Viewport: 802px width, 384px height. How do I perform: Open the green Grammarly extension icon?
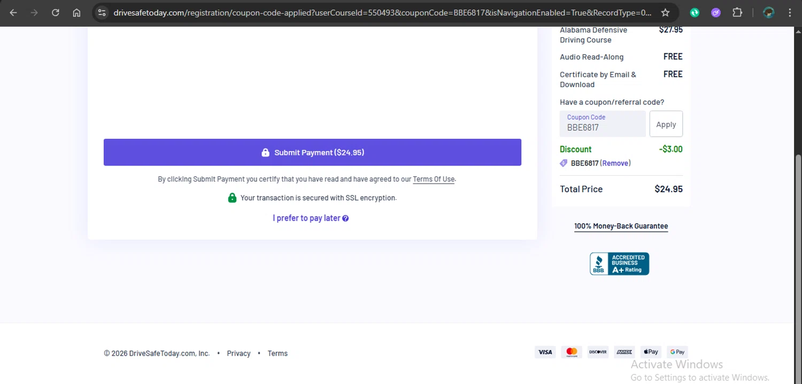pos(695,13)
